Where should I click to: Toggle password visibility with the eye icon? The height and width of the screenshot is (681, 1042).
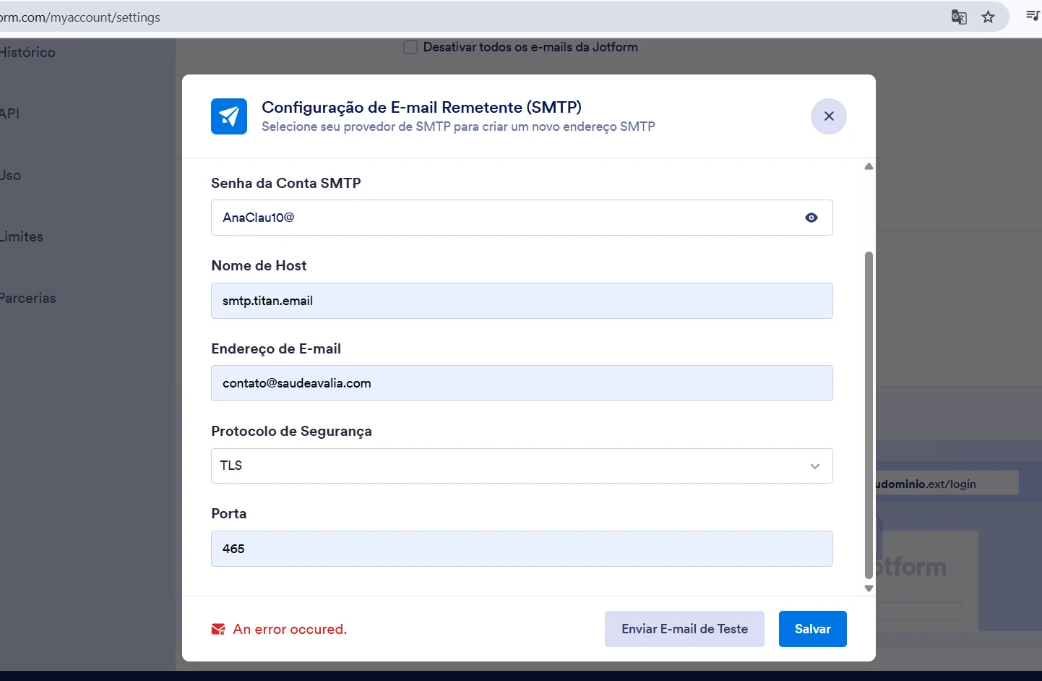tap(811, 218)
